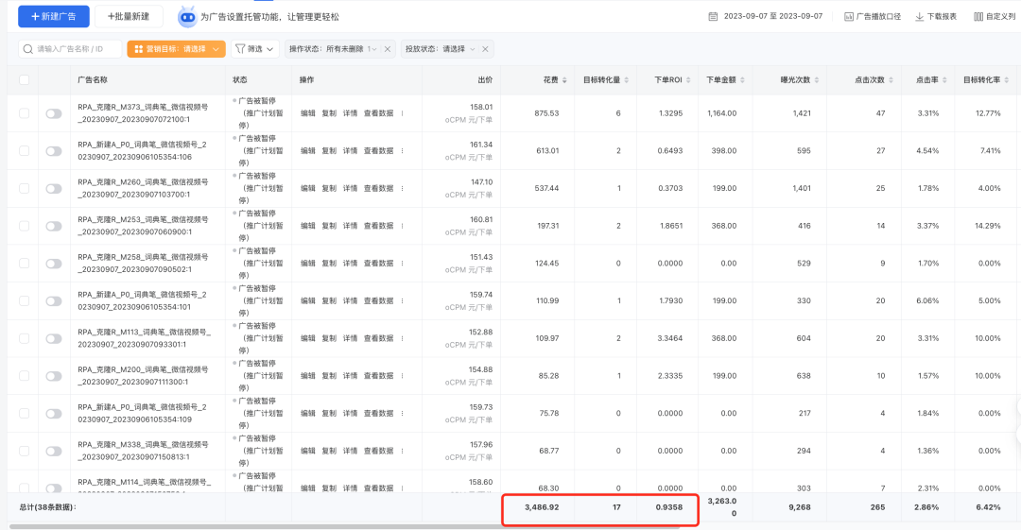The width and height of the screenshot is (1021, 530).
Task: Sort by 花费 column sort arrows
Action: pos(564,80)
